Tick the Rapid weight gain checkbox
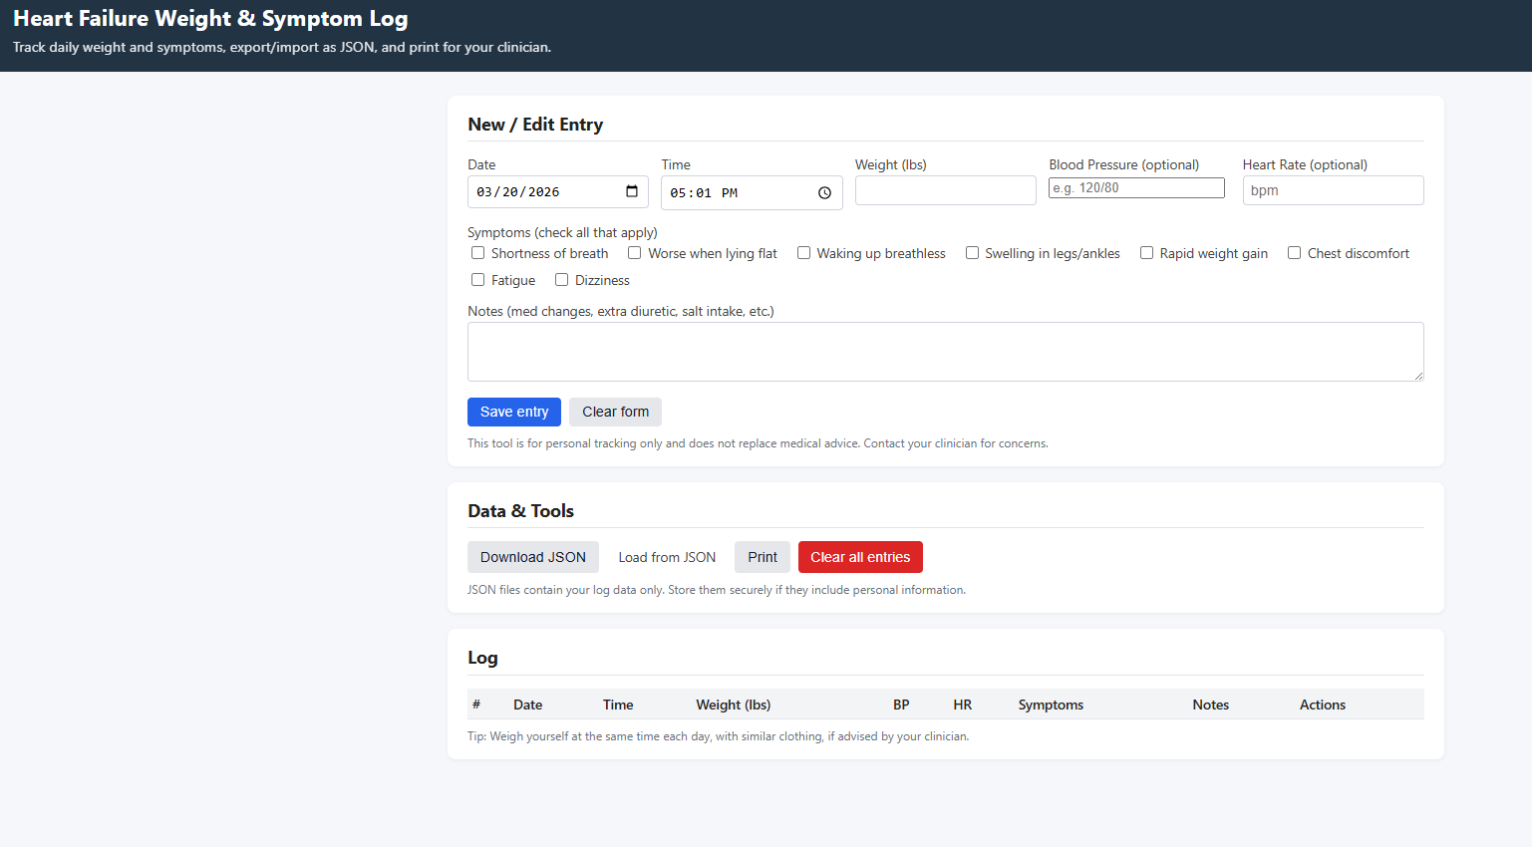 [x=1146, y=253]
